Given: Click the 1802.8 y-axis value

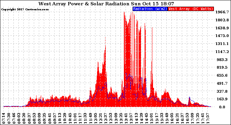Looking at the screenshot, I should [222, 20].
